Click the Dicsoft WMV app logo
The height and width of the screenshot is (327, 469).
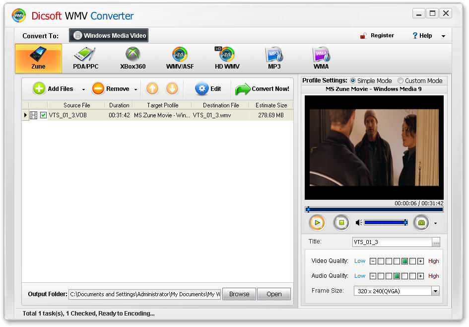click(x=19, y=15)
